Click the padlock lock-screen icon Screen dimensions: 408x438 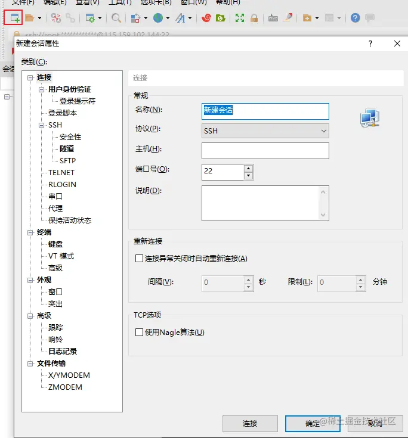pos(254,18)
